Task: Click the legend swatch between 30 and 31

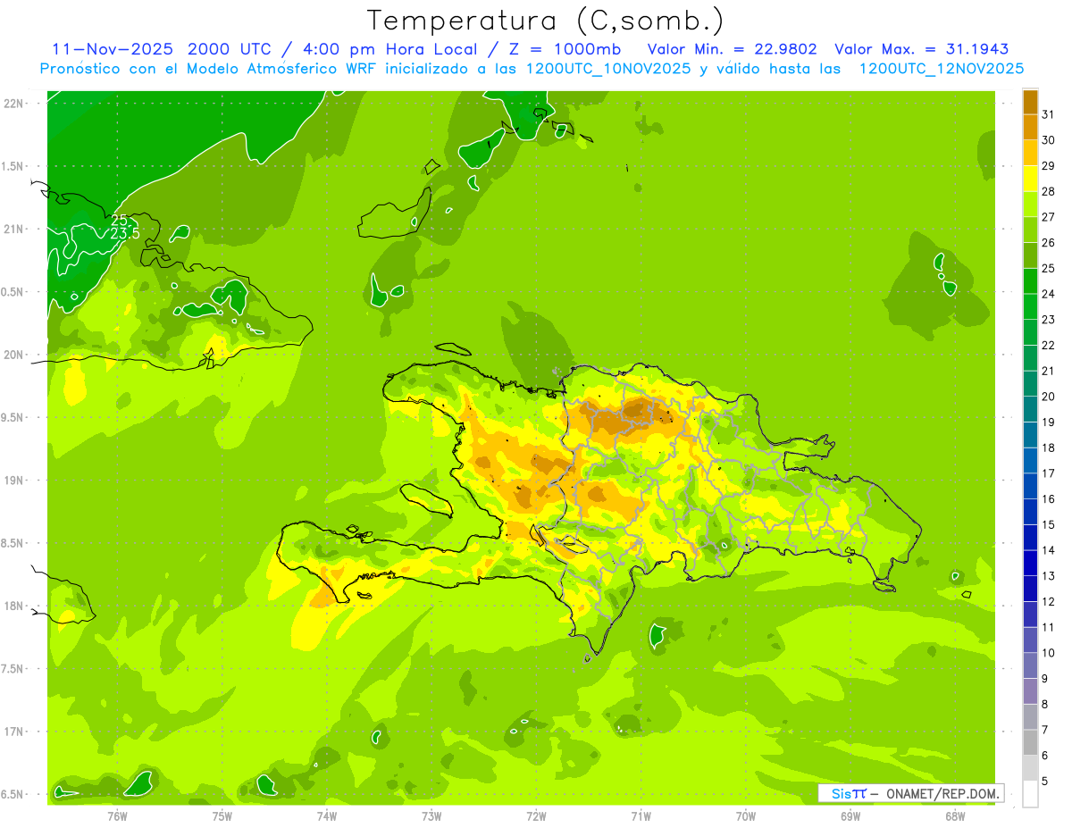Action: 1030,128
